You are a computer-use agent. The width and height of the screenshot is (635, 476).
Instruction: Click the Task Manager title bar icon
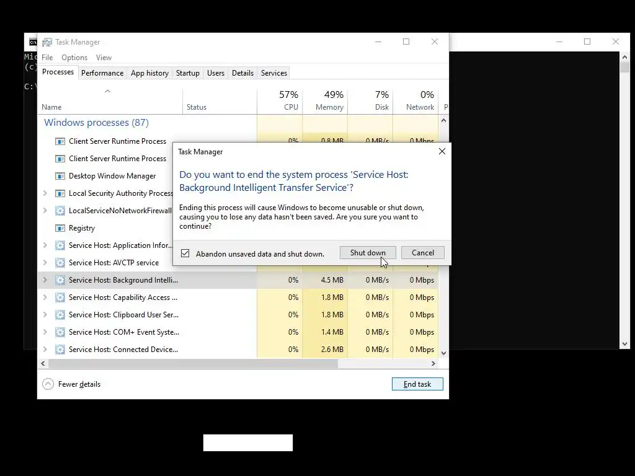[47, 42]
